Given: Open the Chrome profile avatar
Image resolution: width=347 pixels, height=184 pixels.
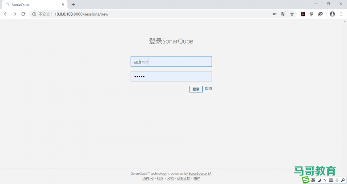Looking at the screenshot, I should click(332, 14).
